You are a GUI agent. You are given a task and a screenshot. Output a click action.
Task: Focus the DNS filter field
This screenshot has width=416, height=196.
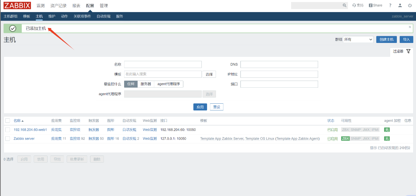tap(279, 65)
